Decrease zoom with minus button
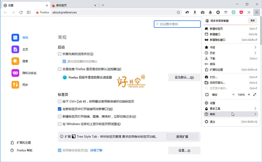 click(x=233, y=95)
